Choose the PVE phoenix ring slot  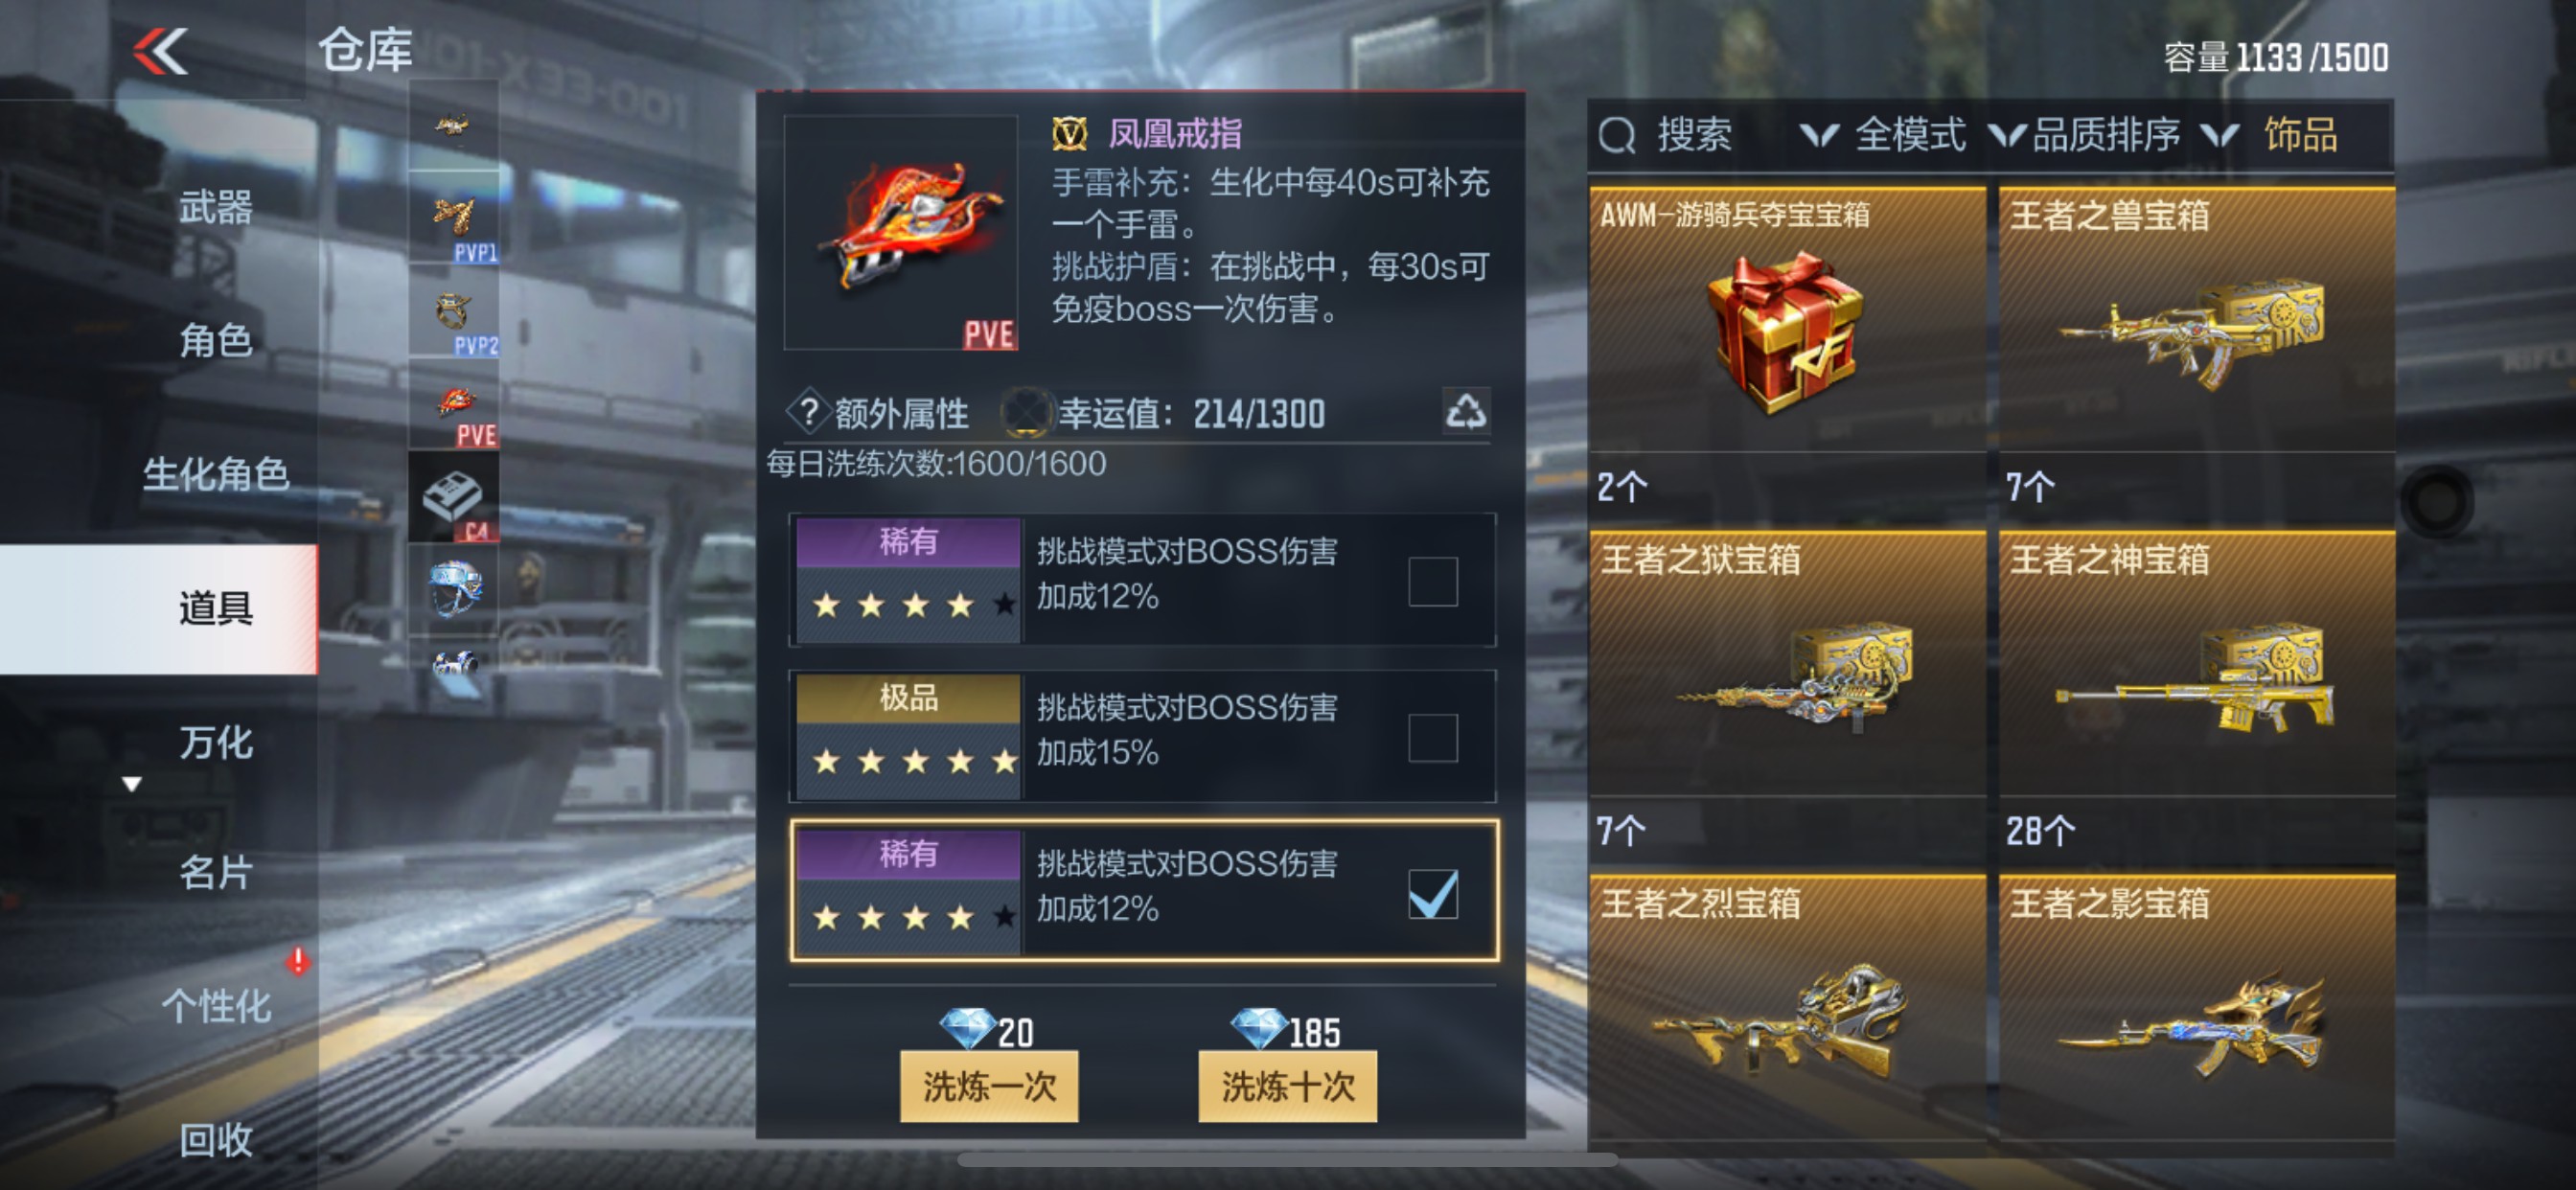point(454,404)
